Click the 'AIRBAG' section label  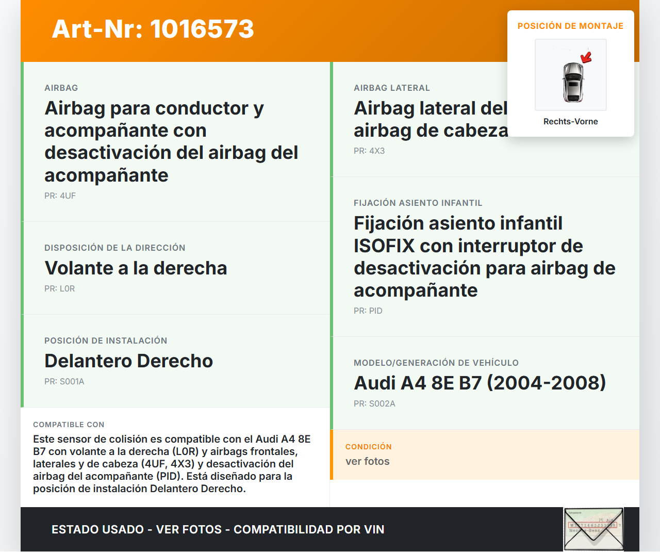pos(61,88)
